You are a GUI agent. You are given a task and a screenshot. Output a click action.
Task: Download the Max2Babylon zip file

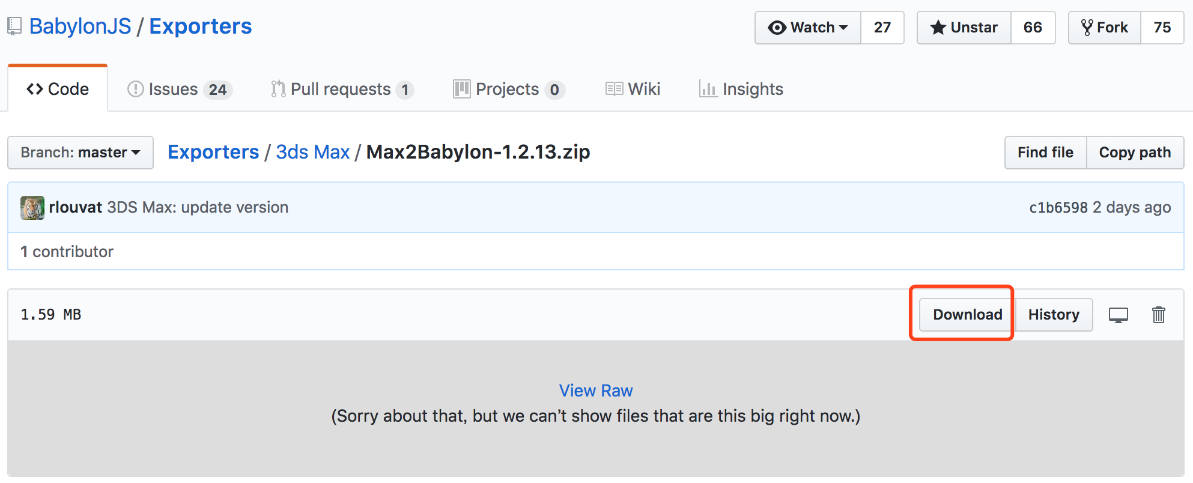(967, 315)
